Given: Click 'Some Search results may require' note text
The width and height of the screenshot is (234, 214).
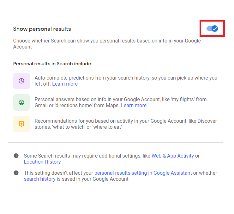Looking at the screenshot, I should pyautogui.click(x=87, y=156).
